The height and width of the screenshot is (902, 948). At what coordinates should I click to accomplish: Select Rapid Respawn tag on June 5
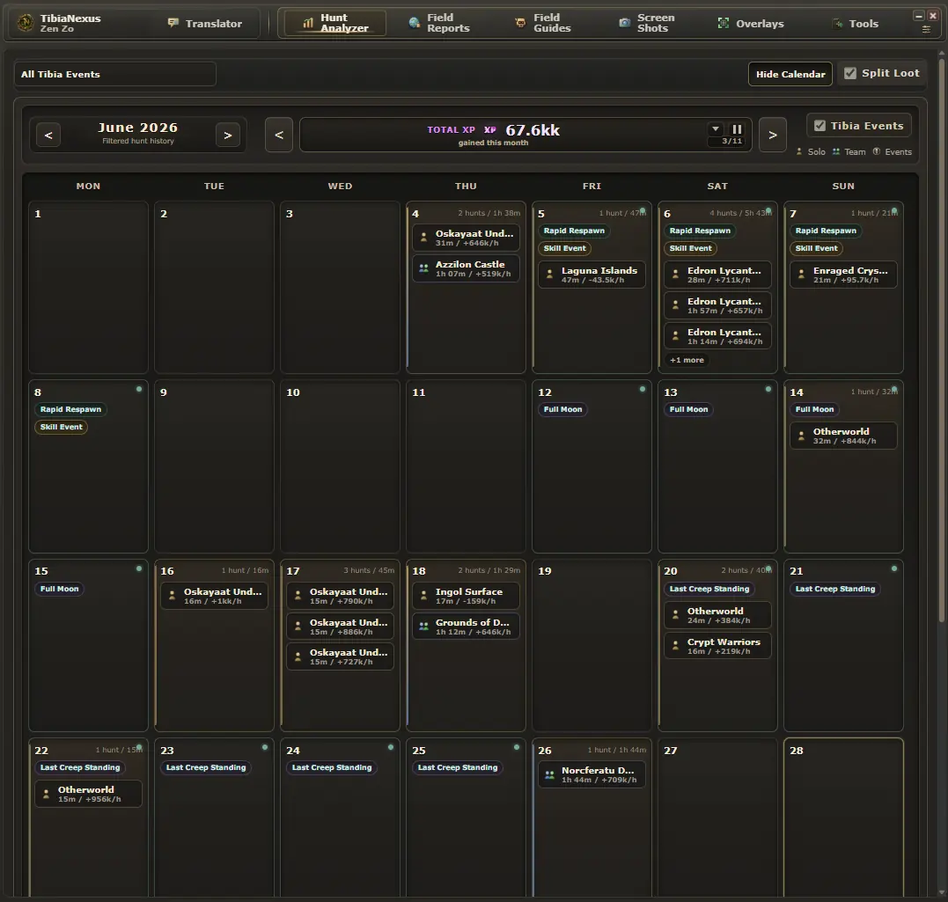click(x=574, y=231)
